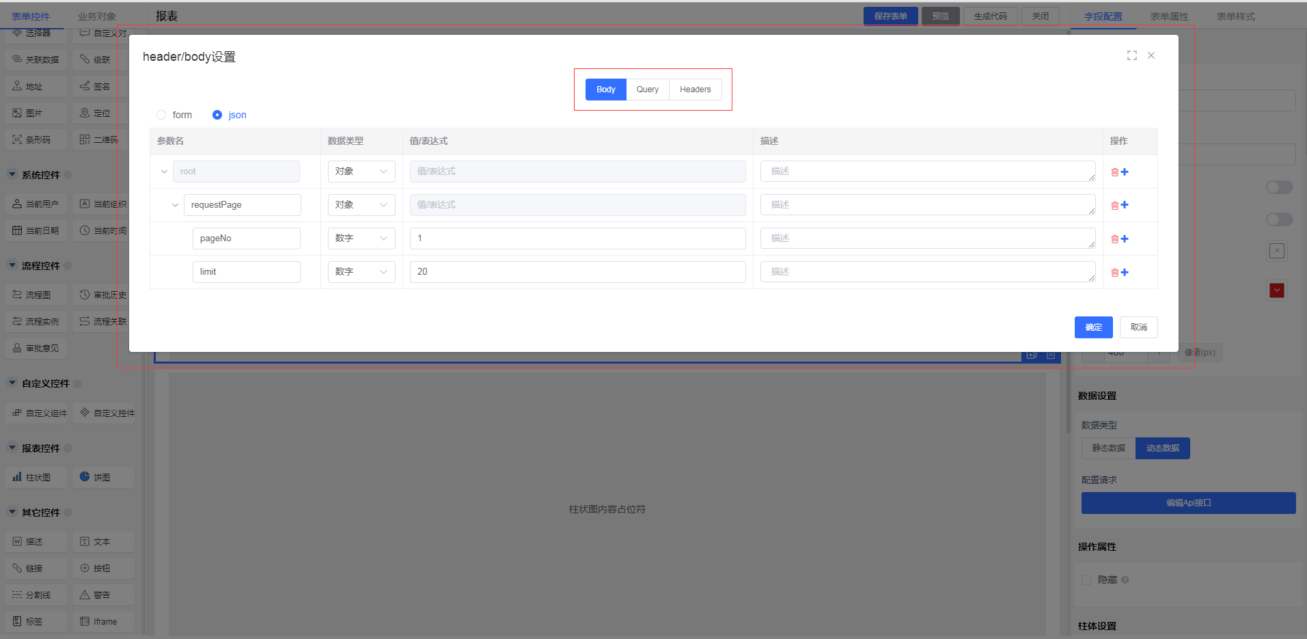Check the 隐藏 checkbox in 操作属性
Screen dimensions: 1307x639
pos(1086,580)
